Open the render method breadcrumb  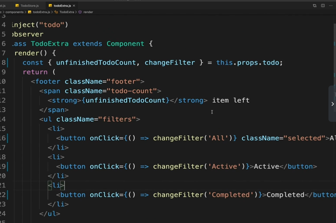point(88,12)
